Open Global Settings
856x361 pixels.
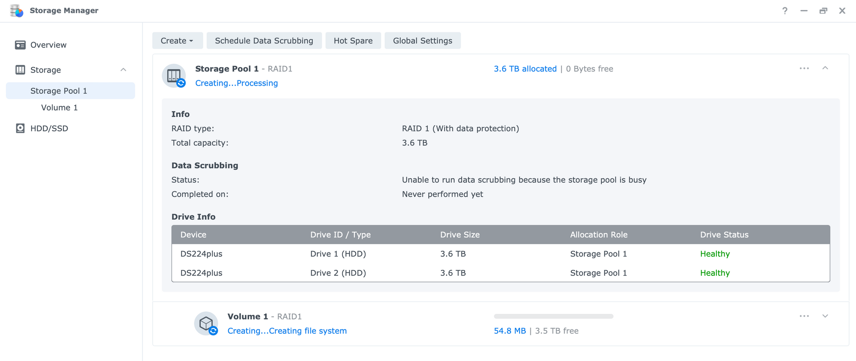click(x=422, y=41)
